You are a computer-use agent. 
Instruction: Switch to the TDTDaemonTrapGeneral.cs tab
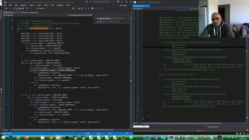[x=30, y=12]
